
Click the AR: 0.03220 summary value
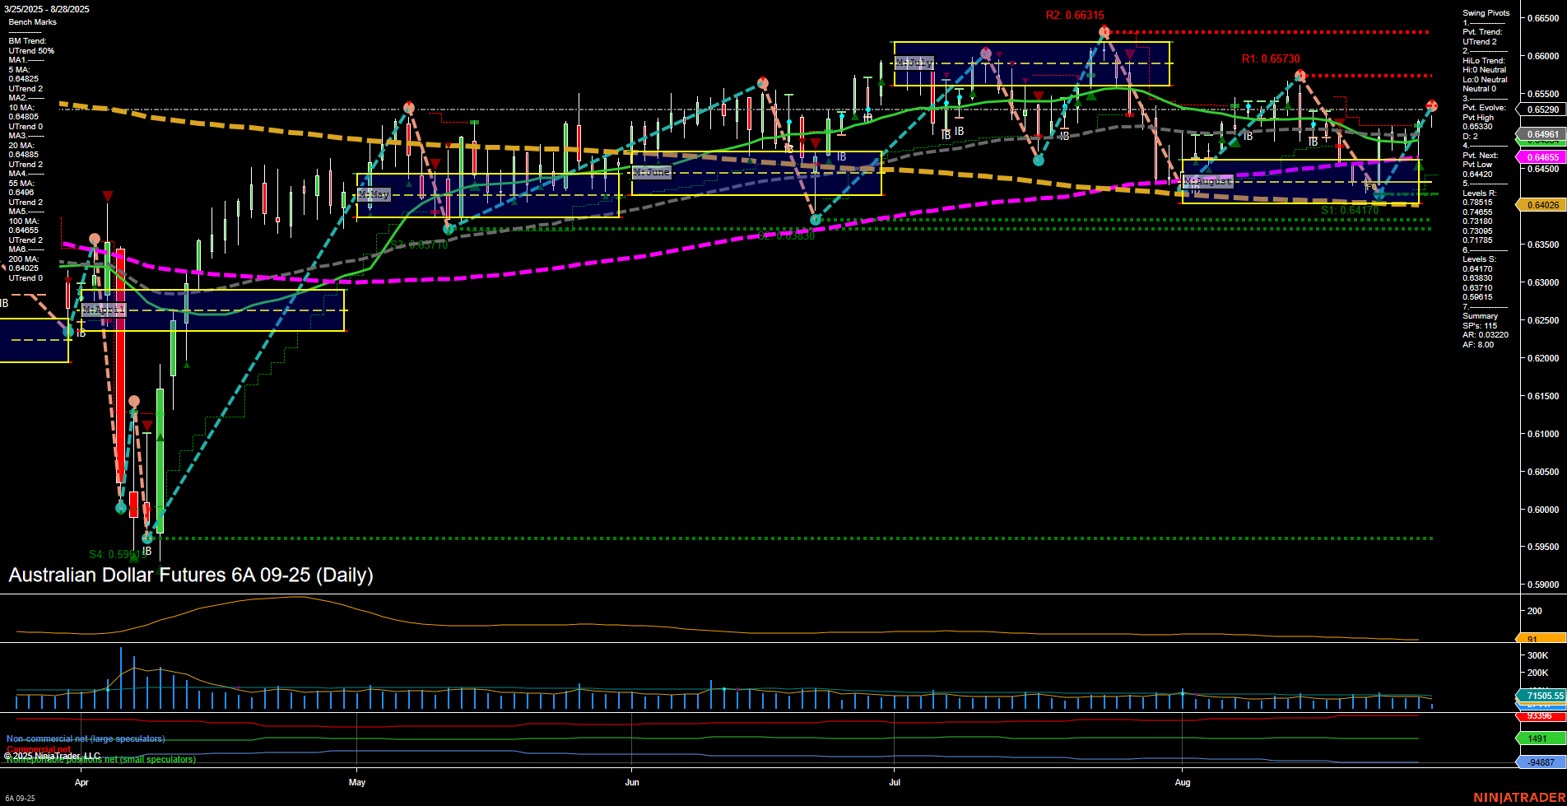tap(1486, 335)
